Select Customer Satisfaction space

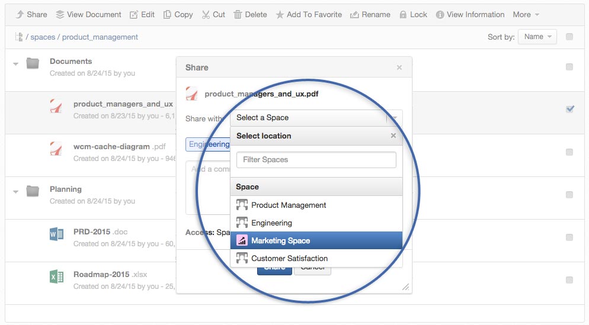[x=316, y=258]
